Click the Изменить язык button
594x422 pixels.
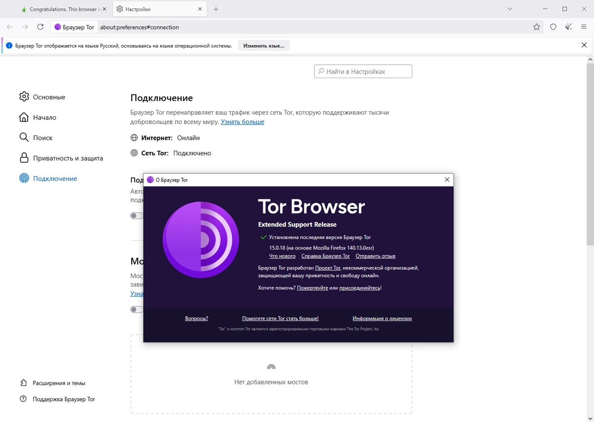click(x=264, y=46)
